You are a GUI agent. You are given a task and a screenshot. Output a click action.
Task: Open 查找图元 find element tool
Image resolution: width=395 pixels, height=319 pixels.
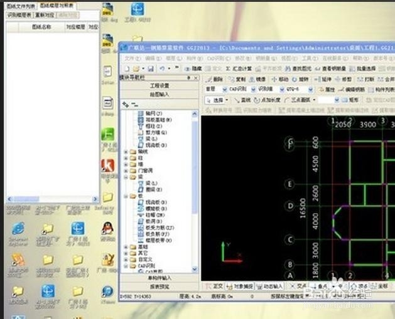298,68
